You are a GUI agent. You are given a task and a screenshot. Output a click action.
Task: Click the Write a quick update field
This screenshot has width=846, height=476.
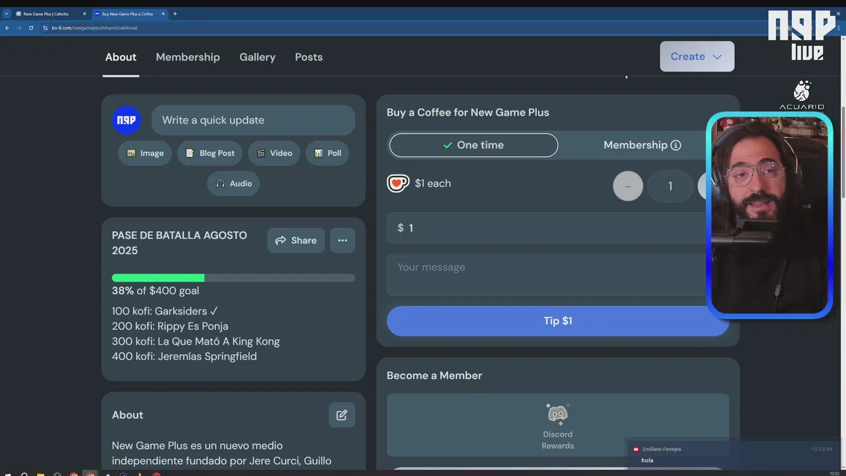(x=253, y=120)
